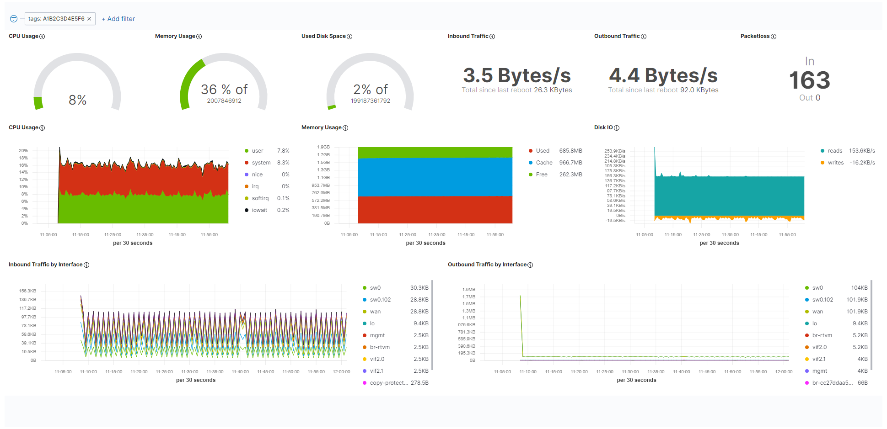Click the 30.3KB sw0 inbound value

click(419, 288)
